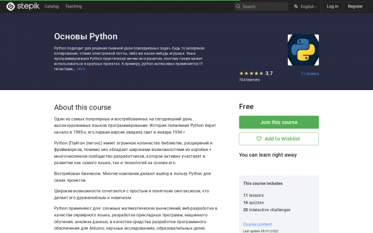This screenshot has height=233, width=373.
Task: Click the Free price label
Action: pyautogui.click(x=246, y=106)
